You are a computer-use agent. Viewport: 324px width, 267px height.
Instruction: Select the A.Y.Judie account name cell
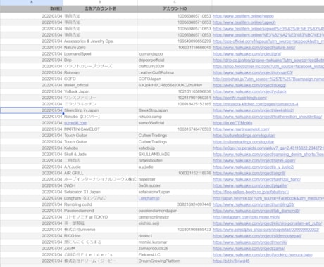pyautogui.click(x=100, y=167)
